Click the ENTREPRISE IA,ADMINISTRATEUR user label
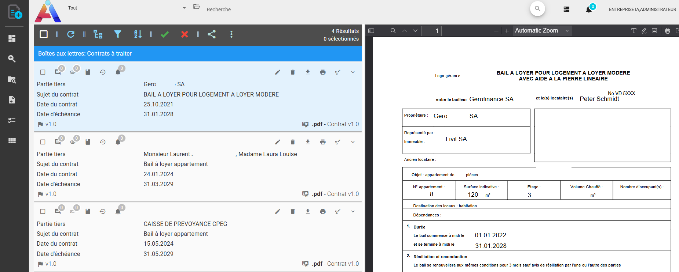 point(642,10)
